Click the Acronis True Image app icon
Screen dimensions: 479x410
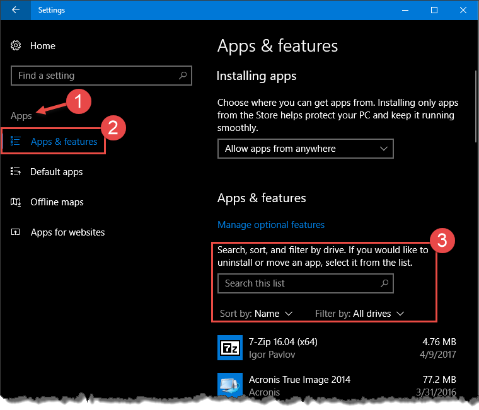click(230, 385)
